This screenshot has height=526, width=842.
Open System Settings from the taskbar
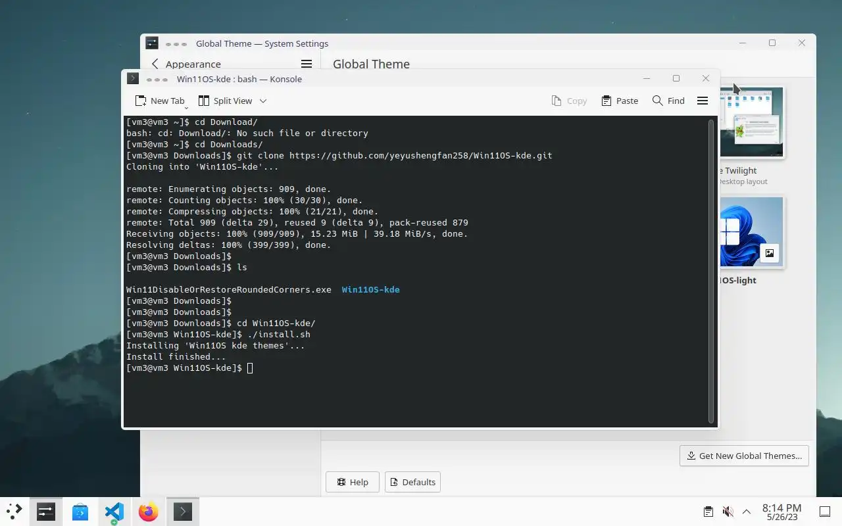(x=46, y=512)
